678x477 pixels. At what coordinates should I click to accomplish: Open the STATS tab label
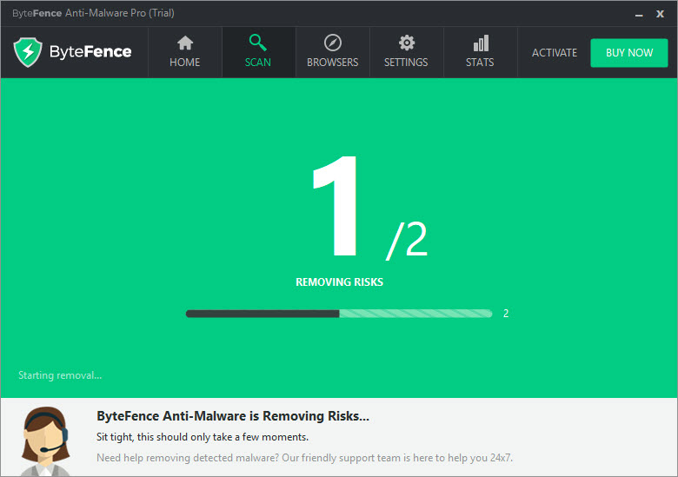coord(480,63)
